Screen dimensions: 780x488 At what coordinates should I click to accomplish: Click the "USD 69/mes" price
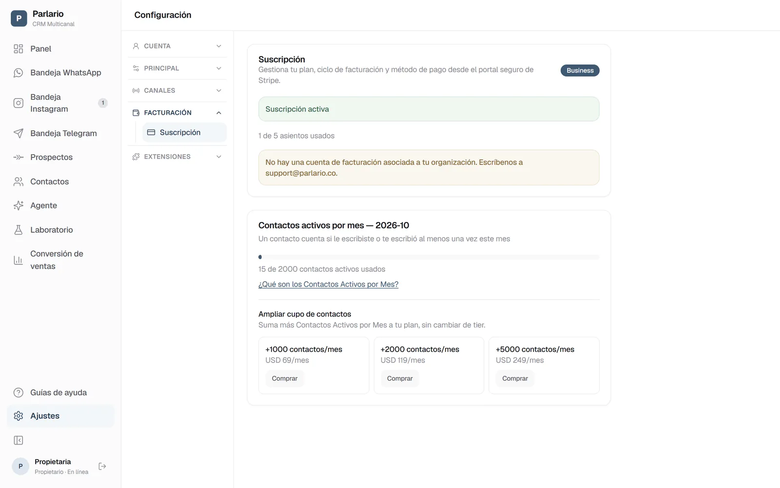tap(287, 360)
